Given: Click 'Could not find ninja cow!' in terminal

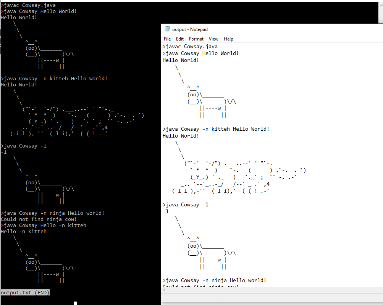Looking at the screenshot, I should point(39,219).
